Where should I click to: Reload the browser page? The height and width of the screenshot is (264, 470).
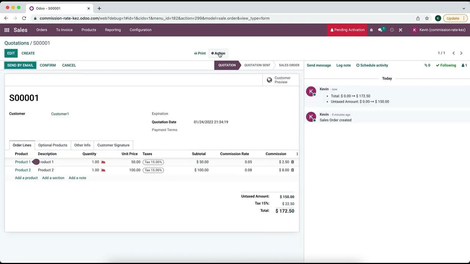click(24, 18)
